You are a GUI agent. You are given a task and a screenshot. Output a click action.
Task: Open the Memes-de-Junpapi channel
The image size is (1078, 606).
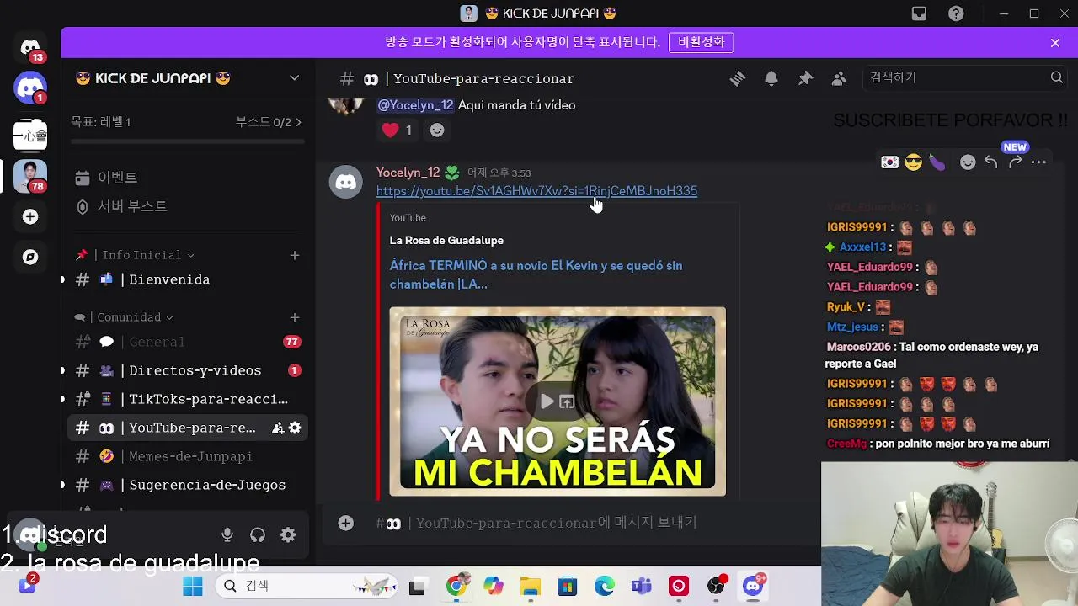[187, 456]
